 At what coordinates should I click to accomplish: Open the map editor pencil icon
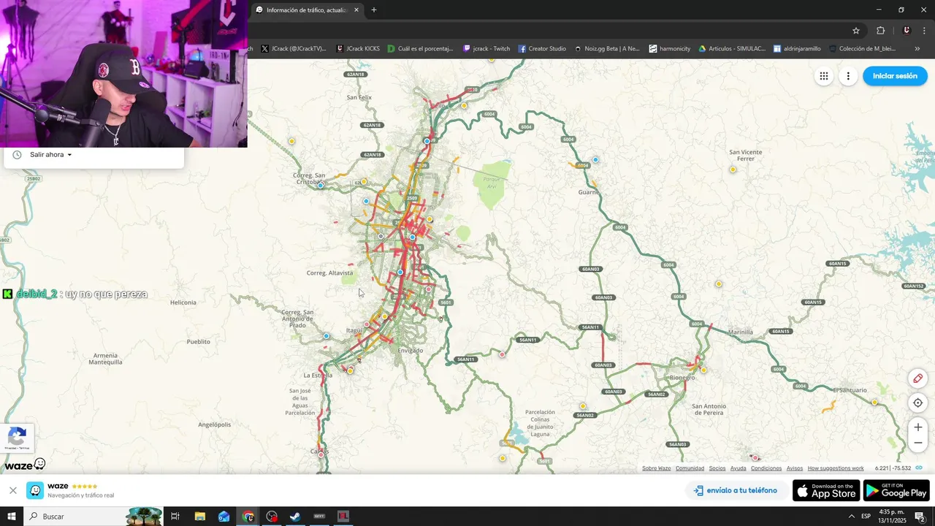918,378
